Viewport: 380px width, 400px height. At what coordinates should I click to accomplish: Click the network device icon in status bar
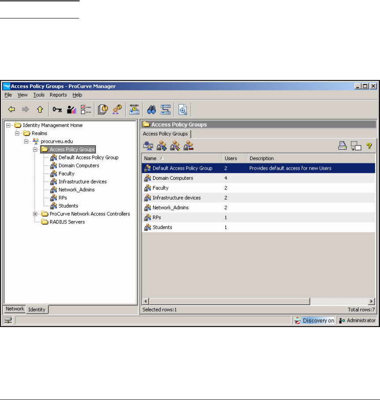coord(8,320)
